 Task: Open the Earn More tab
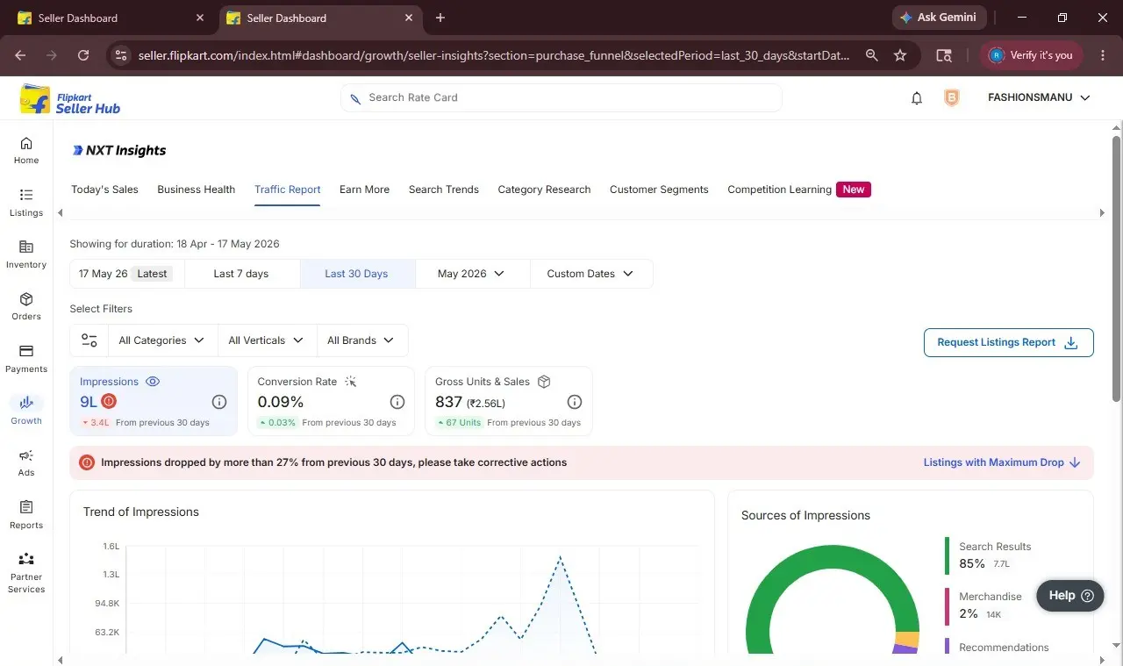(364, 190)
